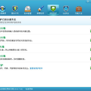Turn off the 帐号安全 protection green switch
The image size is (91, 91).
[x=90, y=68]
